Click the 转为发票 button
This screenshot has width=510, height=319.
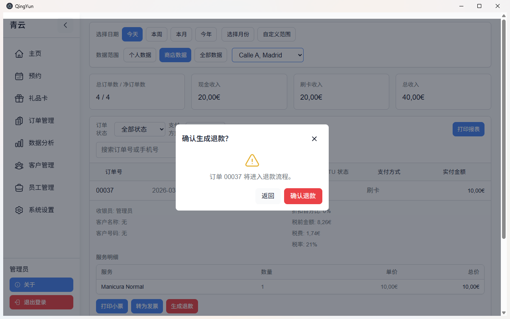coord(147,306)
